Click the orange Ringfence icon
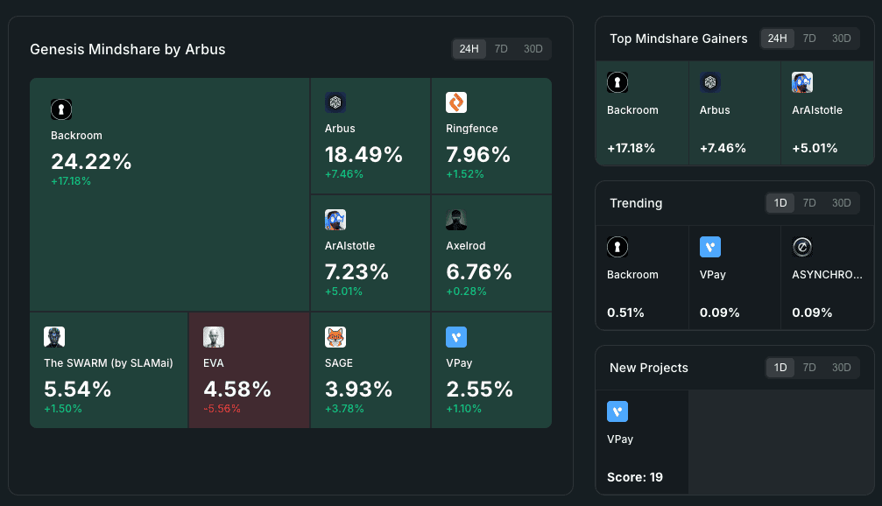 [456, 102]
